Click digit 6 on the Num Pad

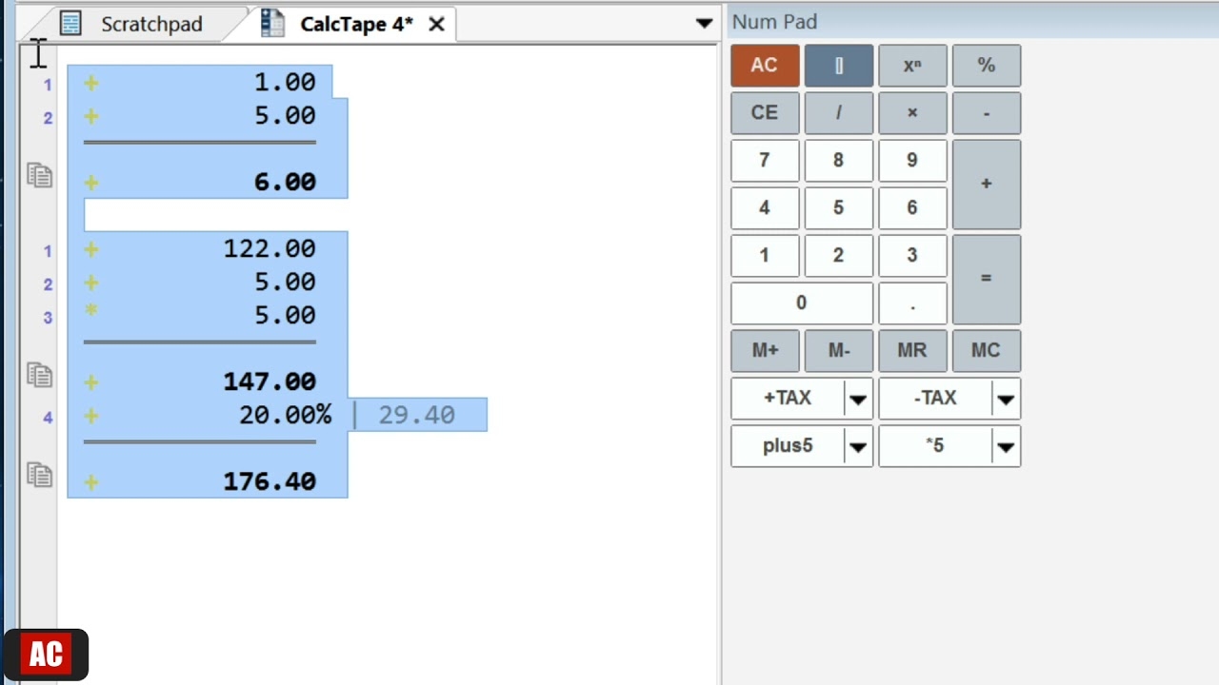point(912,208)
